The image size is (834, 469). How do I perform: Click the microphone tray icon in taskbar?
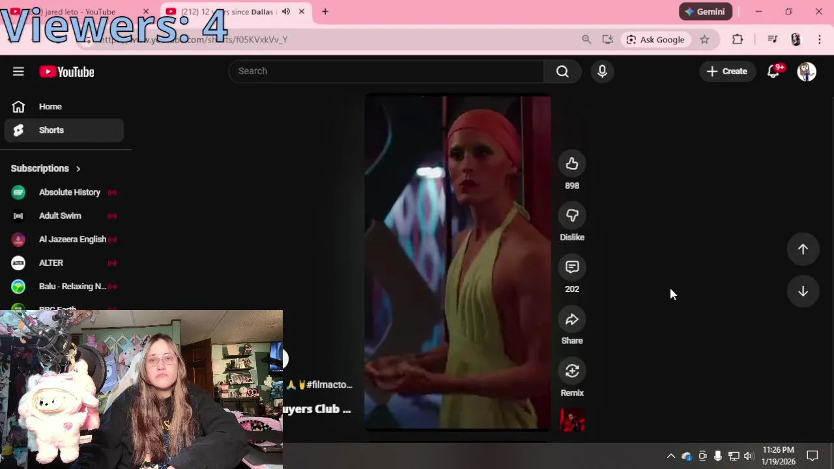click(x=717, y=456)
